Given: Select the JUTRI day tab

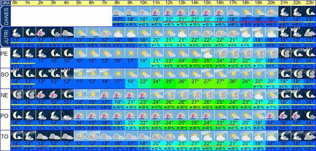Looking at the screenshot, I should 5,37.
